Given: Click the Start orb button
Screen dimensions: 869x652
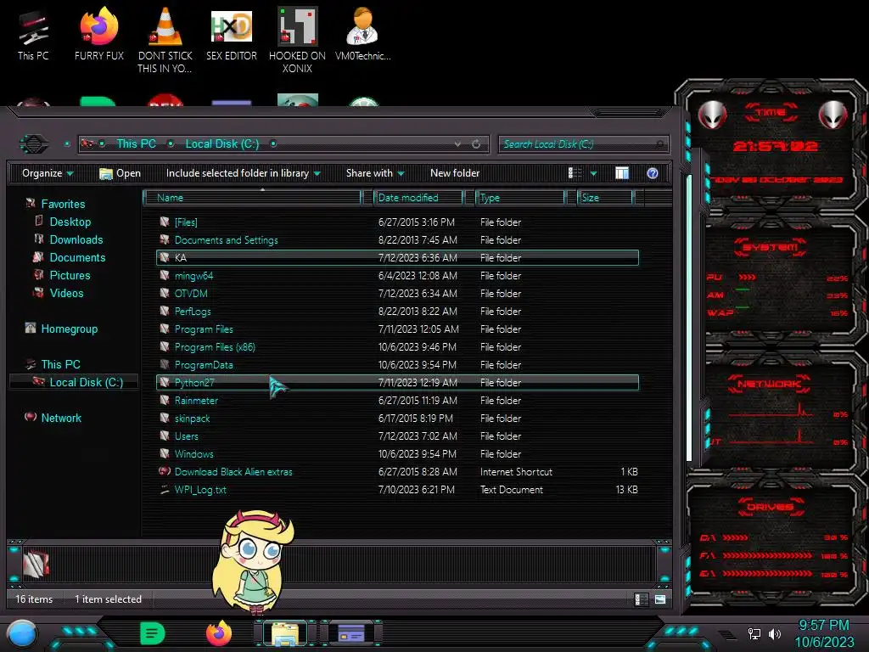Looking at the screenshot, I should (21, 635).
